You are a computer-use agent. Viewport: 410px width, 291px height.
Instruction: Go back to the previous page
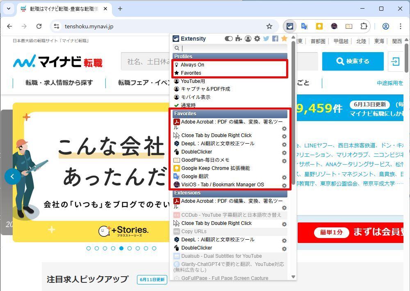[9, 26]
